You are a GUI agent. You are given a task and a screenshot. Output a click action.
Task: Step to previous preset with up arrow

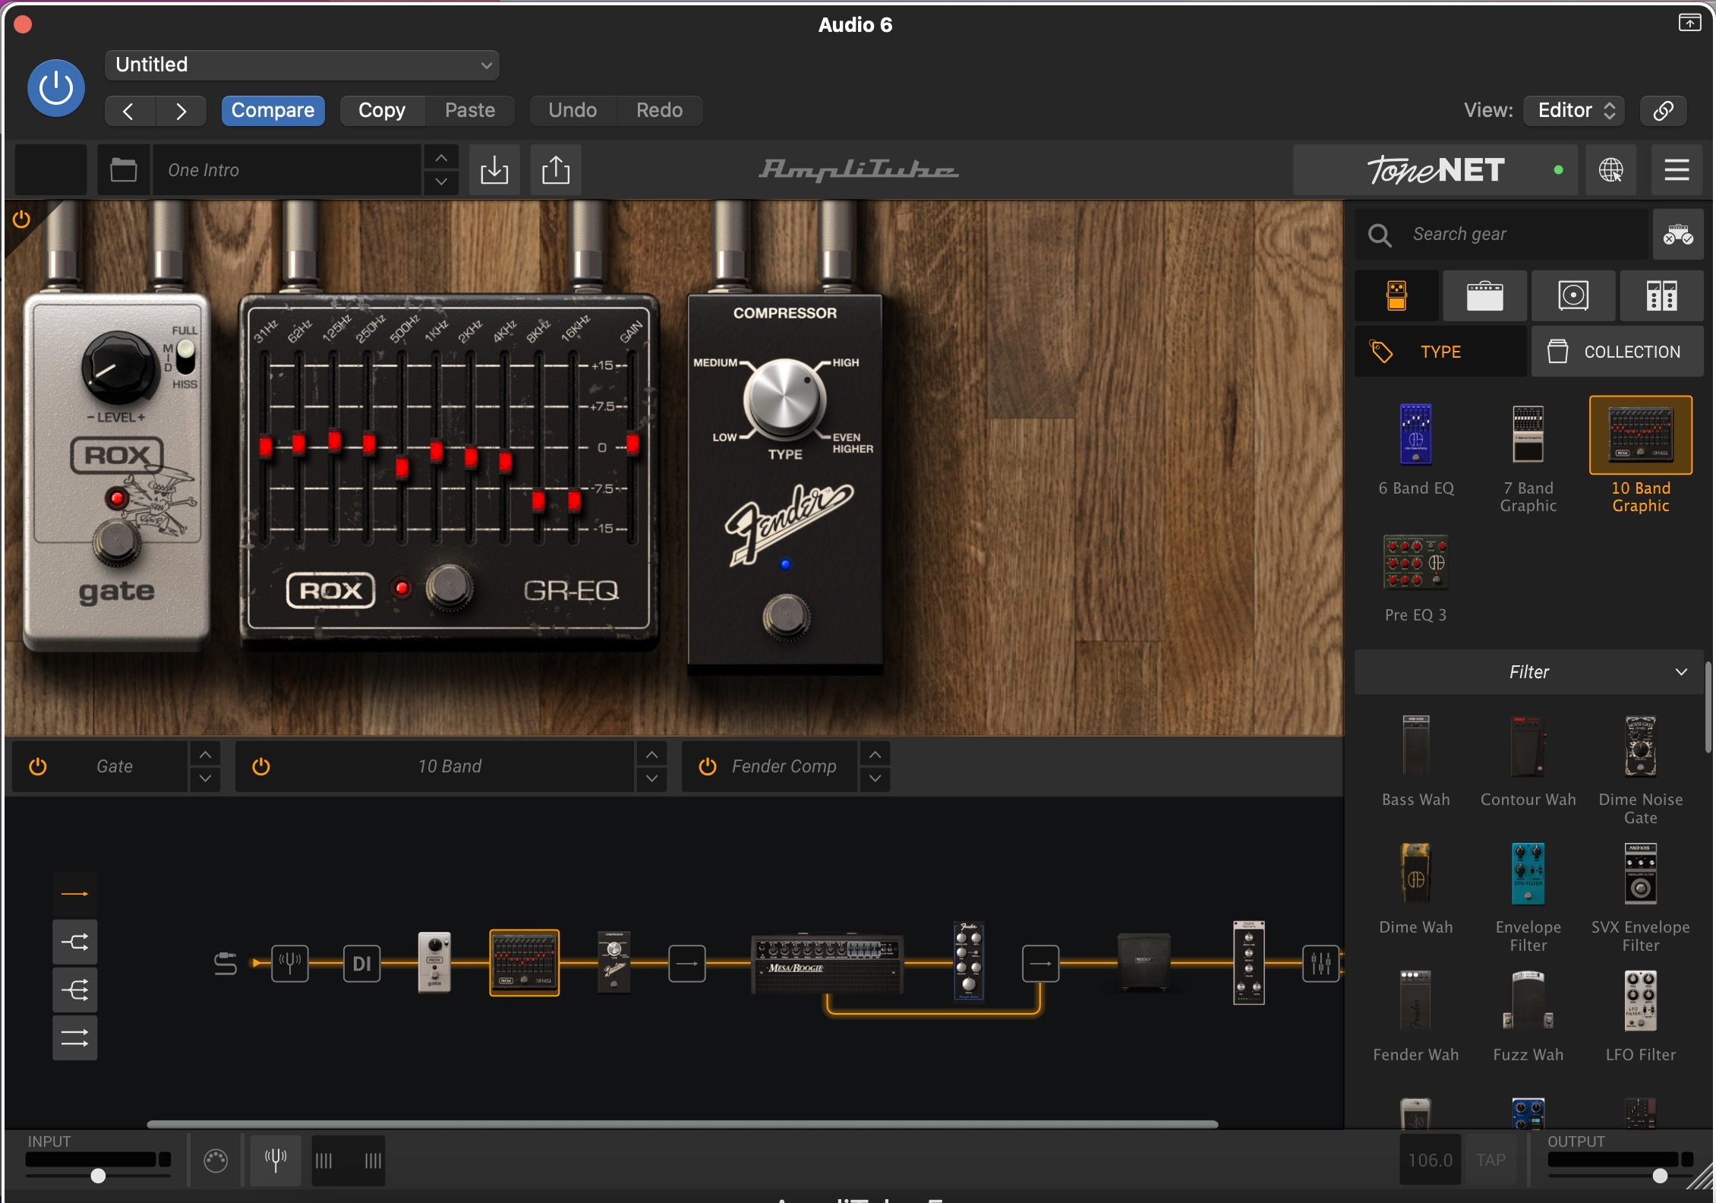click(x=441, y=158)
